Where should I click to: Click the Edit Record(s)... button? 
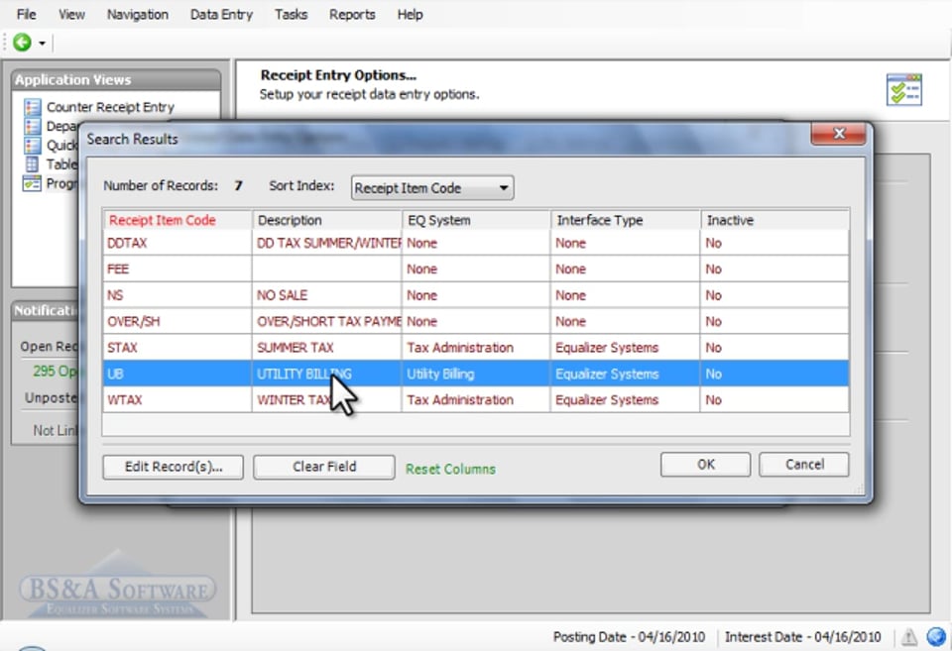[173, 467]
